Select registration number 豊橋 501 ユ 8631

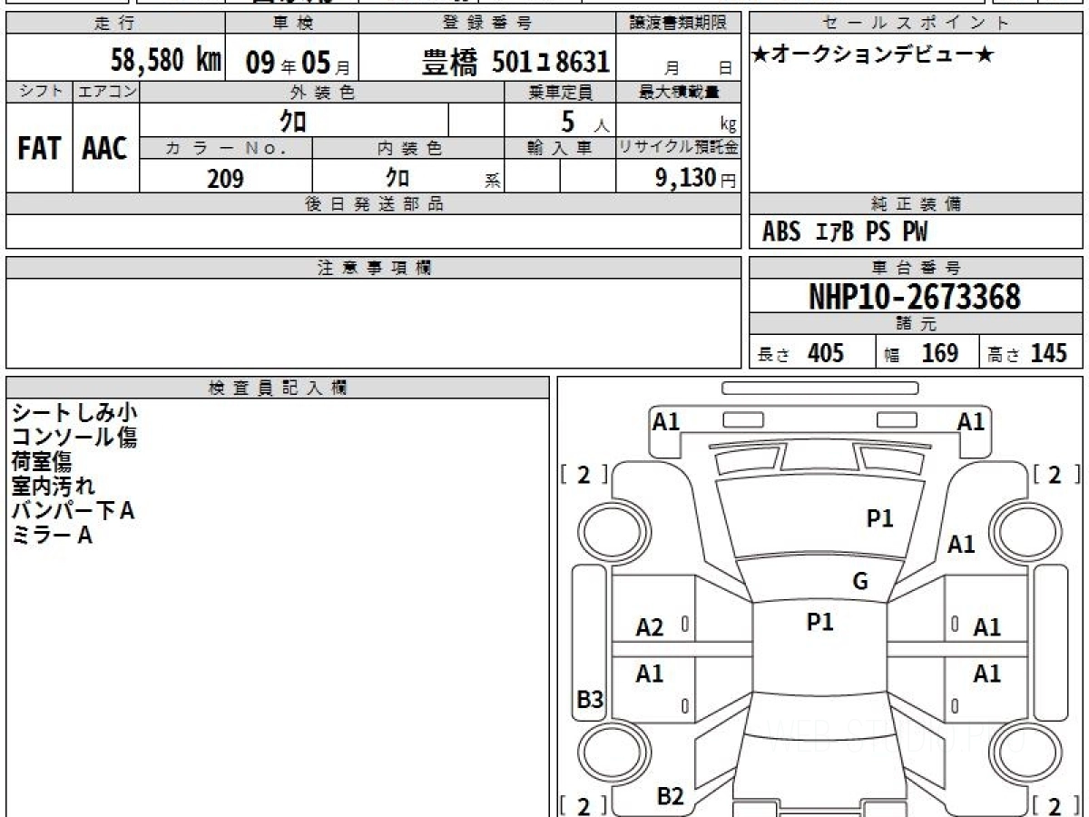515,62
